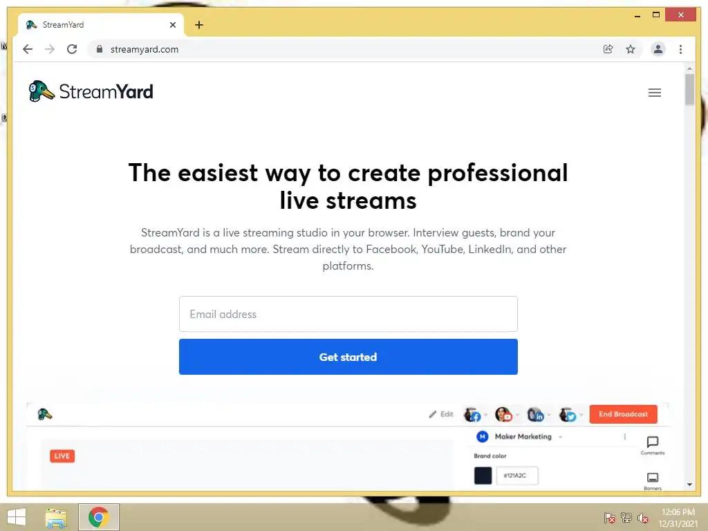The image size is (708, 531).
Task: Click the LIVE badge in preview
Action: point(62,456)
